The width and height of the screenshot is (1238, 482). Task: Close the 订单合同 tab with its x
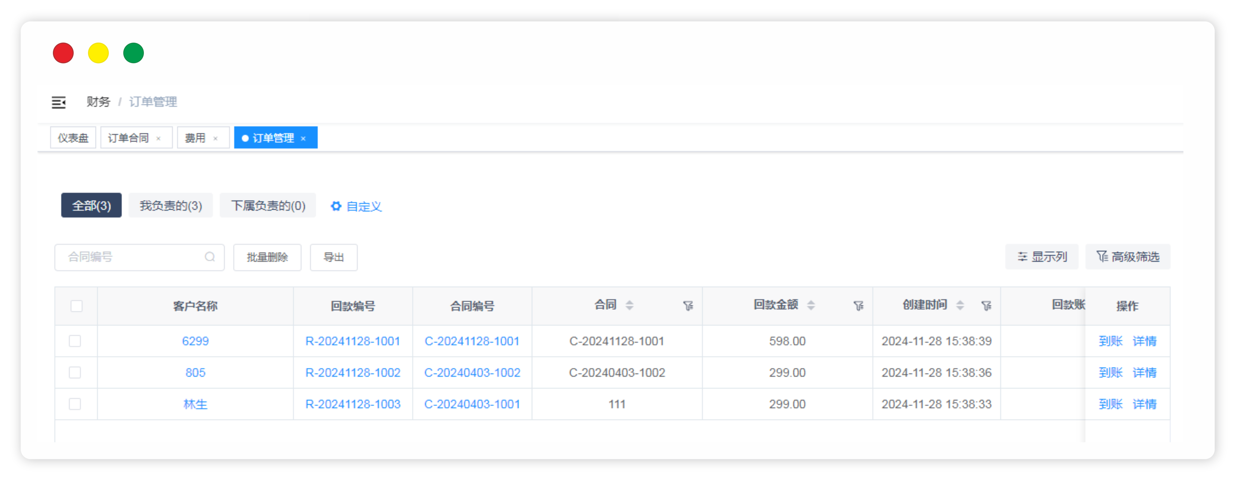tap(158, 139)
